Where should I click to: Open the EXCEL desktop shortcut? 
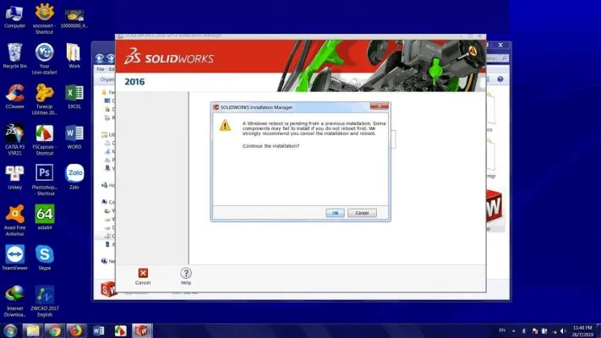(x=74, y=96)
